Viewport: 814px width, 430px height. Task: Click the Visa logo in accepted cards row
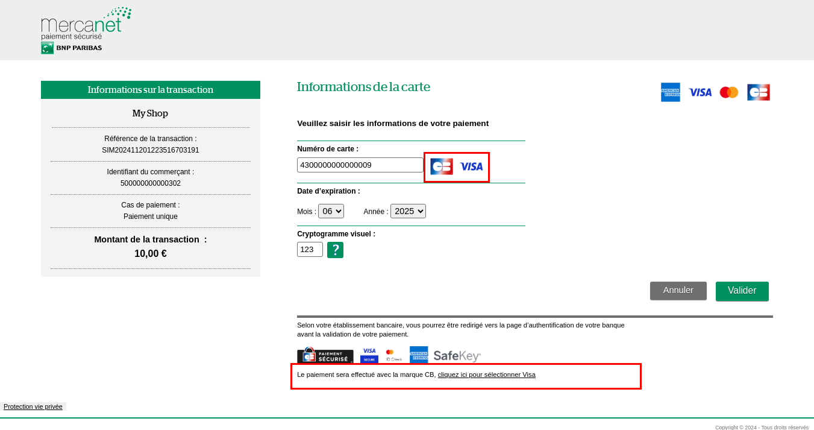click(x=700, y=92)
